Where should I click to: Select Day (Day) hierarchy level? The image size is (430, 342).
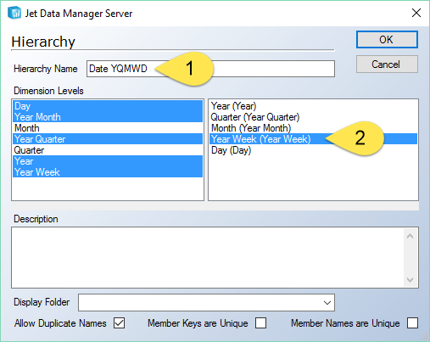[x=231, y=150]
